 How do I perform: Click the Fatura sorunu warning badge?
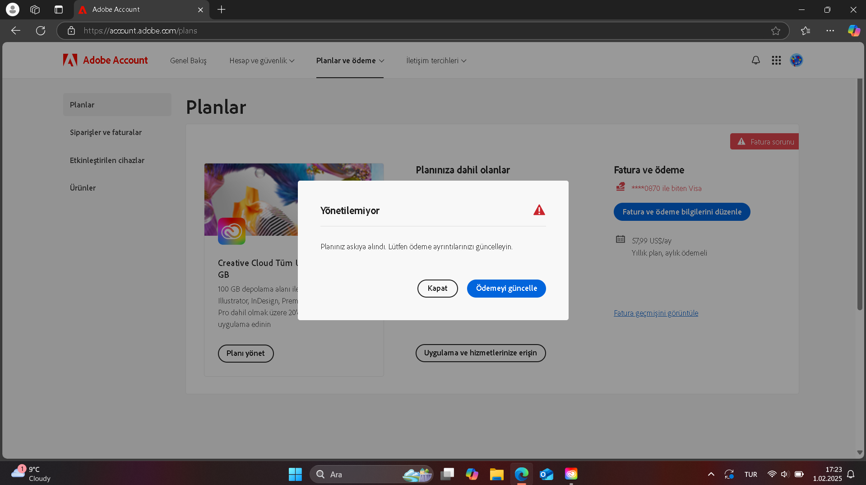pos(764,141)
